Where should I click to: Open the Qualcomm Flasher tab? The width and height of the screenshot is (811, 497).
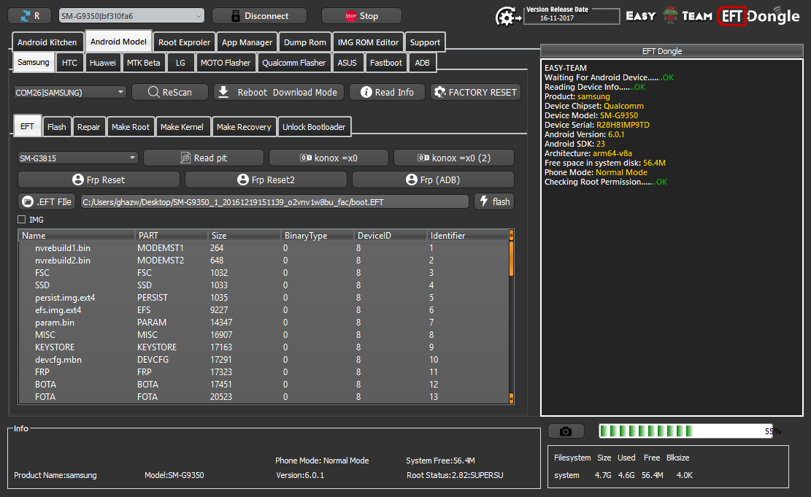tap(293, 63)
